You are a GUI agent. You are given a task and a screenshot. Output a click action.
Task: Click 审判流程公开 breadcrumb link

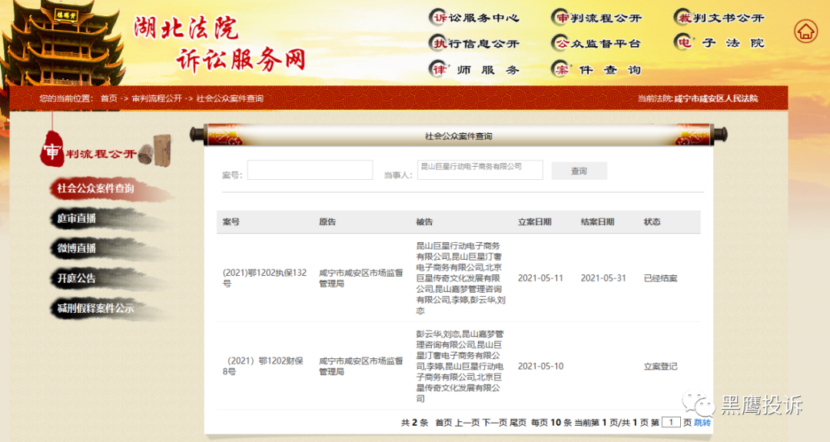point(157,98)
